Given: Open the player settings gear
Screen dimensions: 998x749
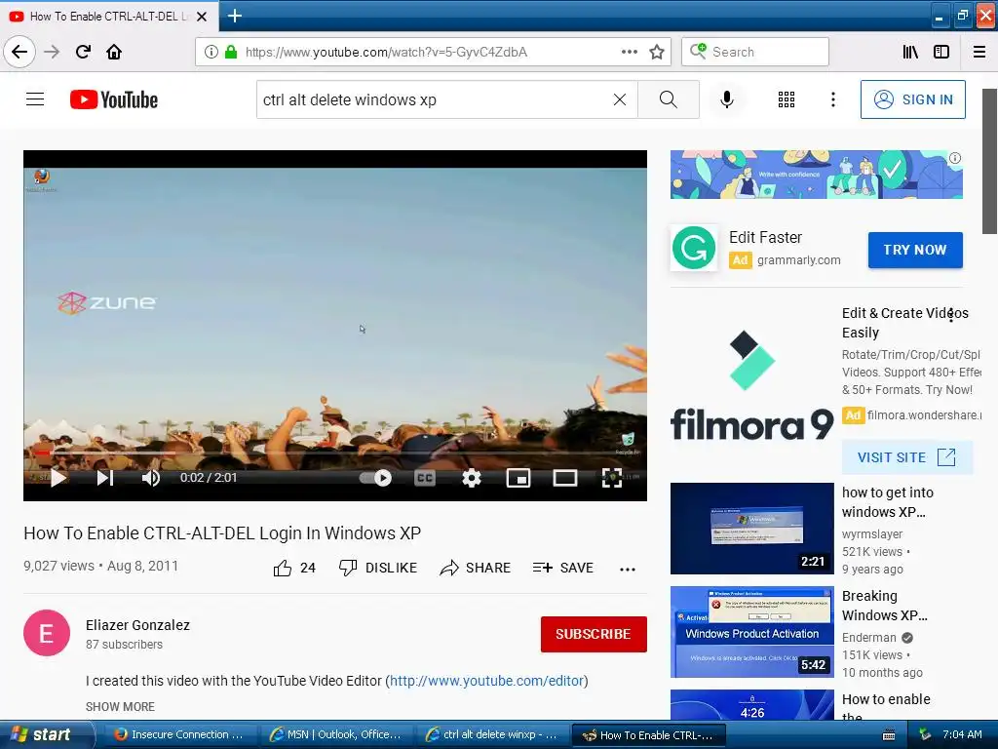Looking at the screenshot, I should (x=471, y=478).
